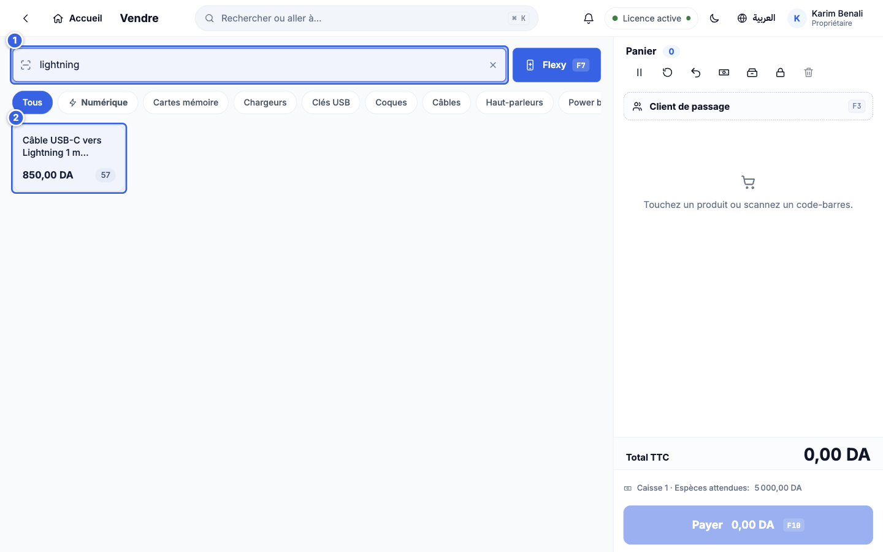Show the Haut-parleurs category

[x=514, y=102]
